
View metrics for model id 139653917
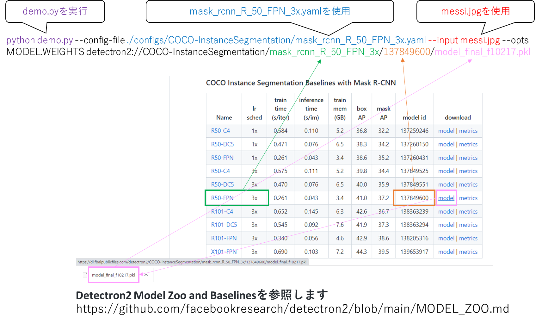point(468,252)
